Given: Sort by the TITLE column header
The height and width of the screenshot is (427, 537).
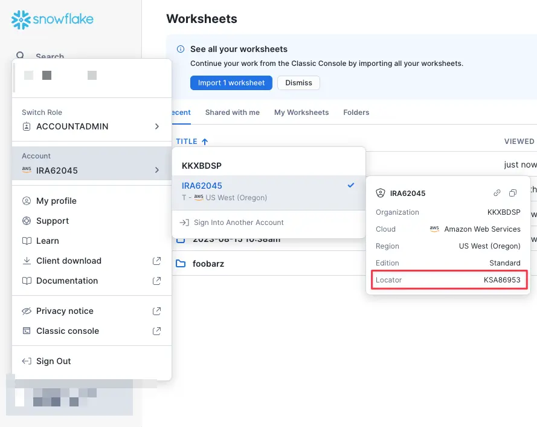Looking at the screenshot, I should coord(187,142).
